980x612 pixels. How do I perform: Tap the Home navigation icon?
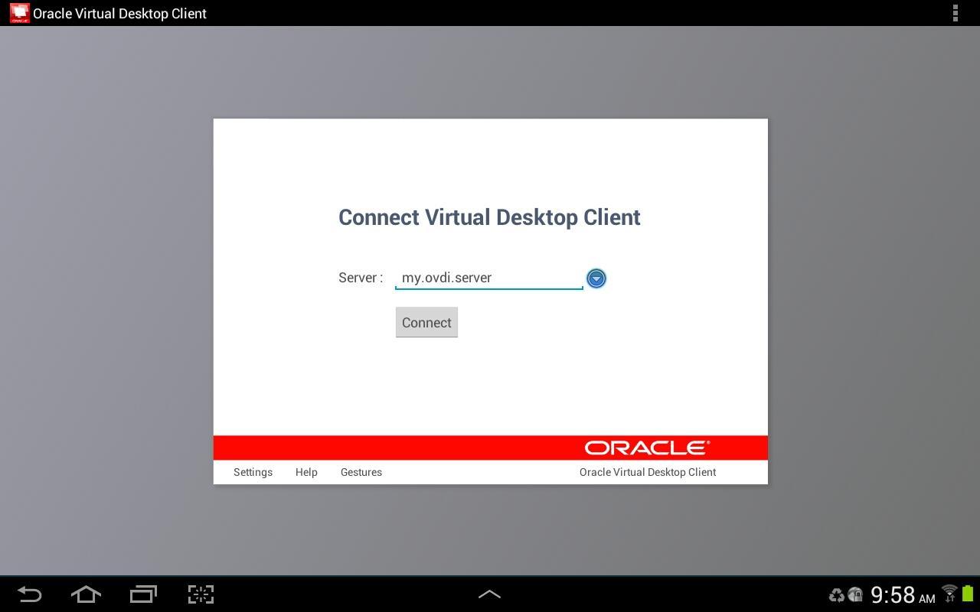click(x=86, y=594)
